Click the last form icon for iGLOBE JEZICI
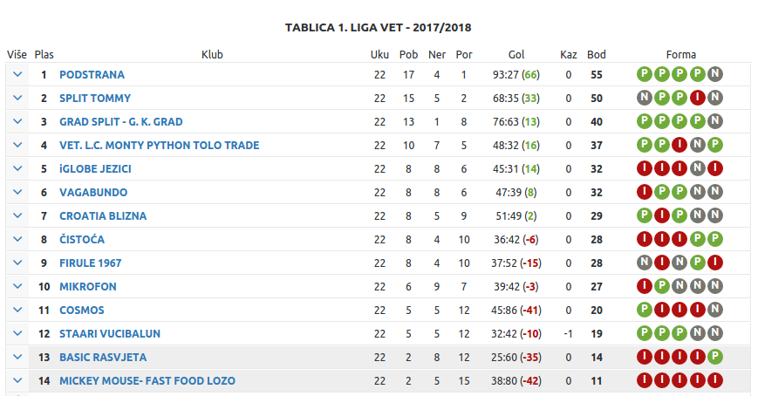758x396 pixels. tap(715, 169)
